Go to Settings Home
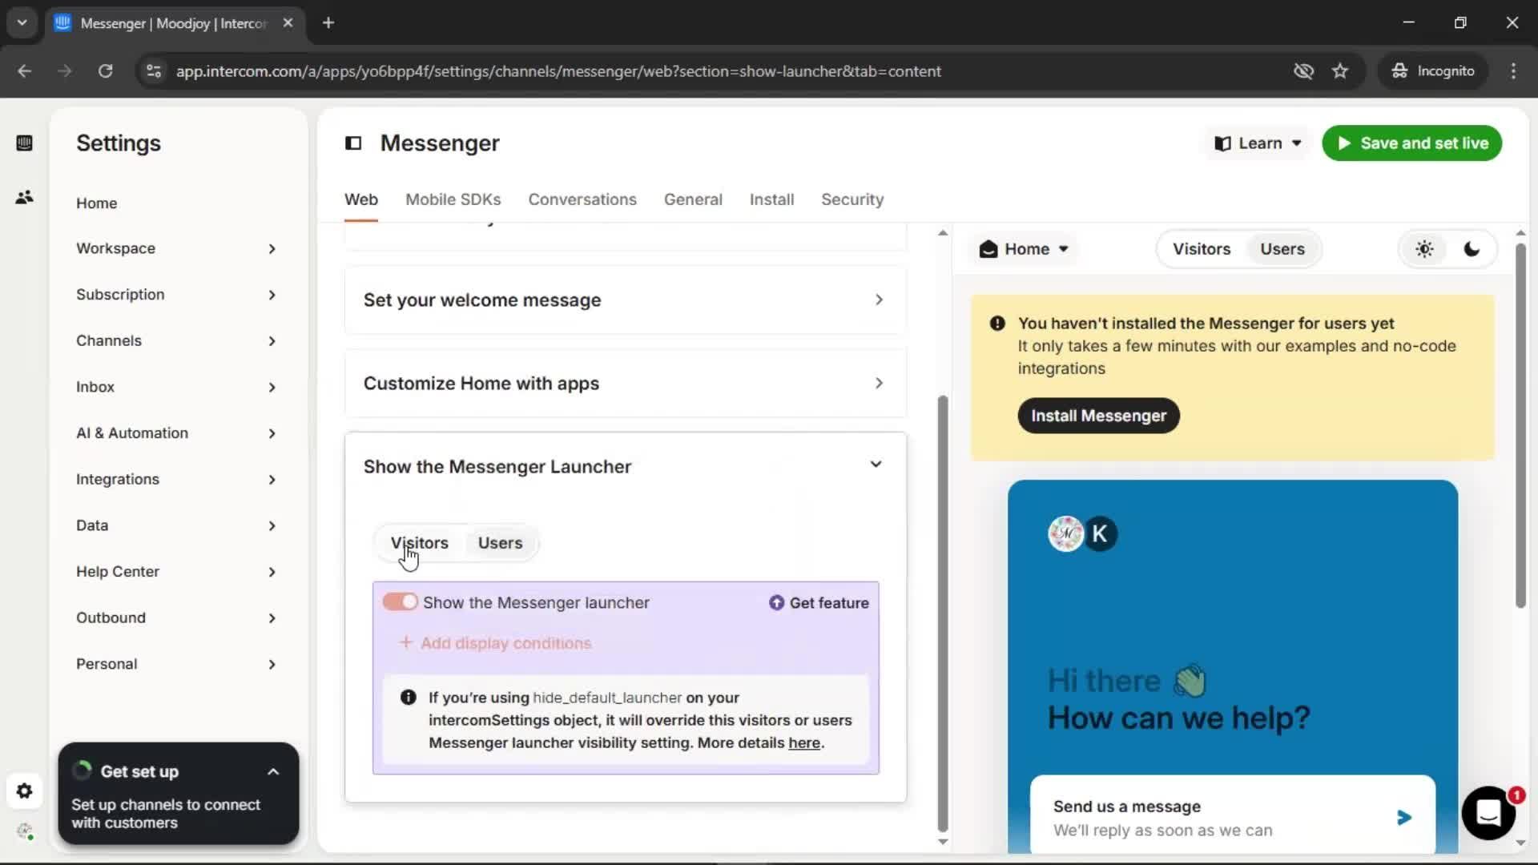Viewport: 1538px width, 865px height. click(x=97, y=203)
